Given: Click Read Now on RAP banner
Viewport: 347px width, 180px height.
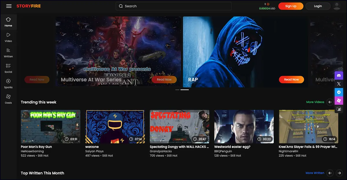Looking at the screenshot, I should (291, 79).
